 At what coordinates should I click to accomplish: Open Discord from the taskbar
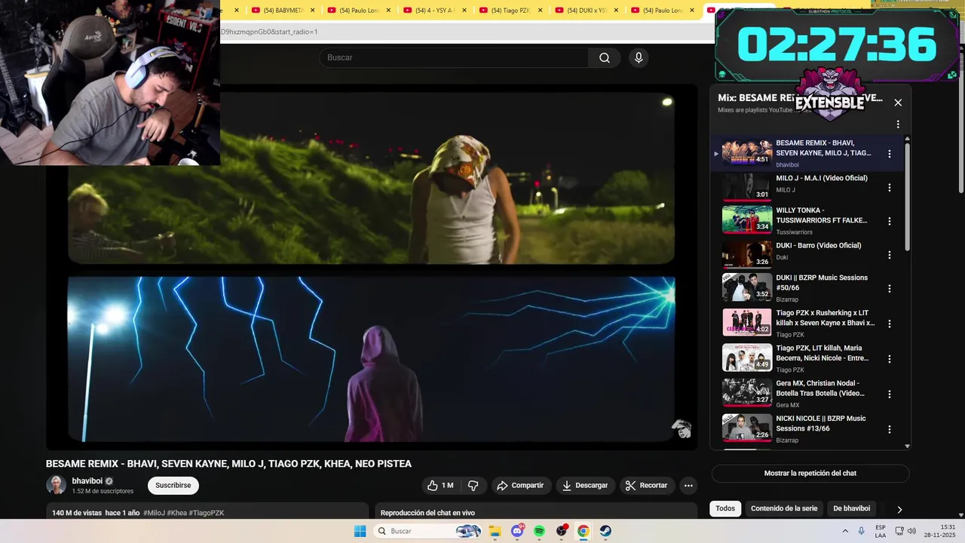click(517, 531)
